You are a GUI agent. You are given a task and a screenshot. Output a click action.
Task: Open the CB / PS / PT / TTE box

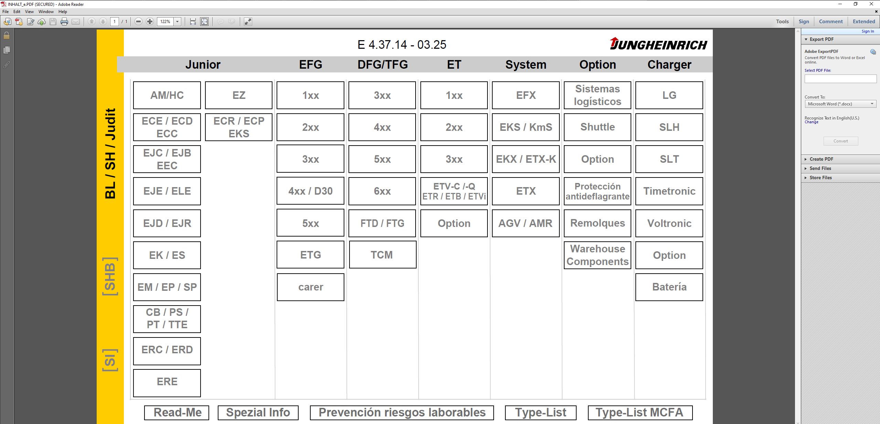[167, 319]
